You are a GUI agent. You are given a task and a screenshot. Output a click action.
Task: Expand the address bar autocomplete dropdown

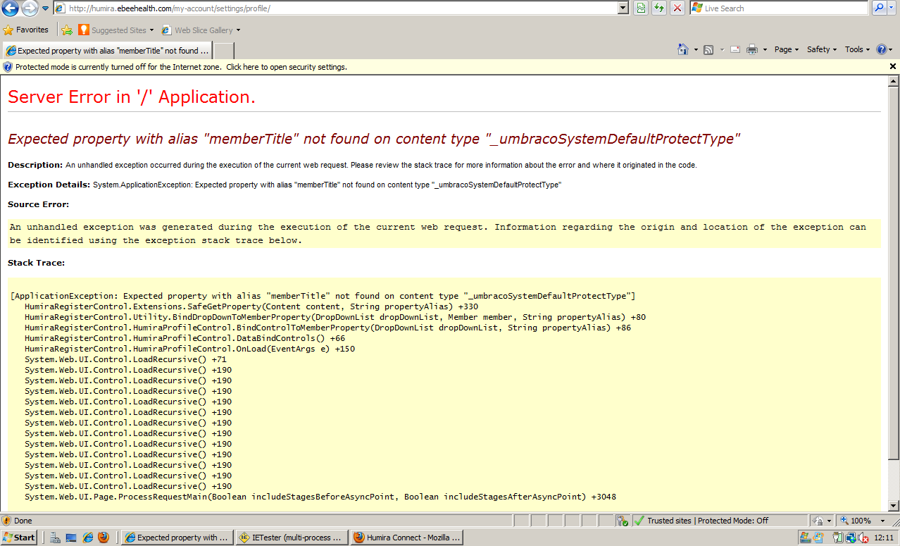(623, 8)
